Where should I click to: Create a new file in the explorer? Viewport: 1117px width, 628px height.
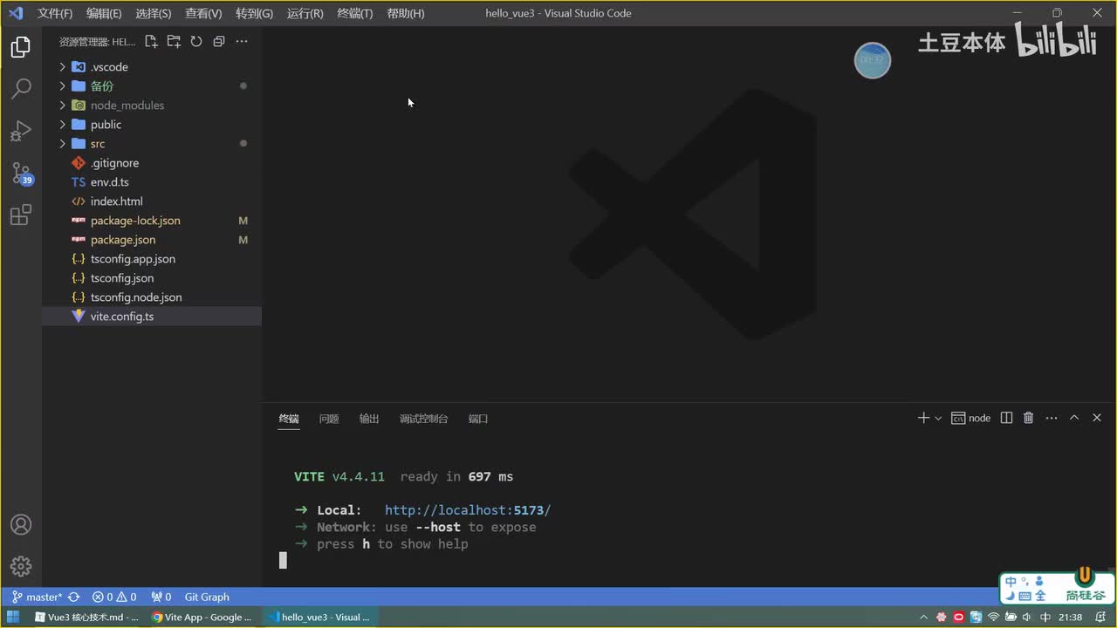pyautogui.click(x=151, y=41)
